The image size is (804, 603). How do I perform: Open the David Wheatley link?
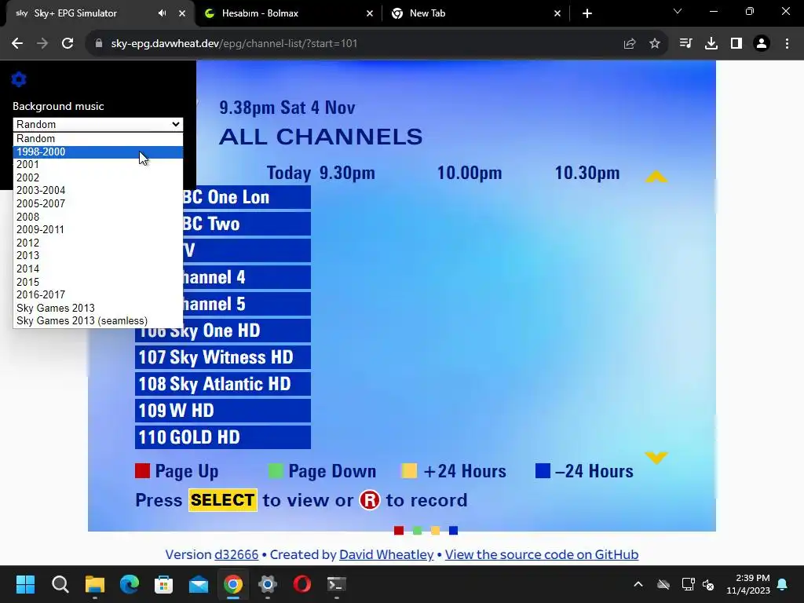386,555
